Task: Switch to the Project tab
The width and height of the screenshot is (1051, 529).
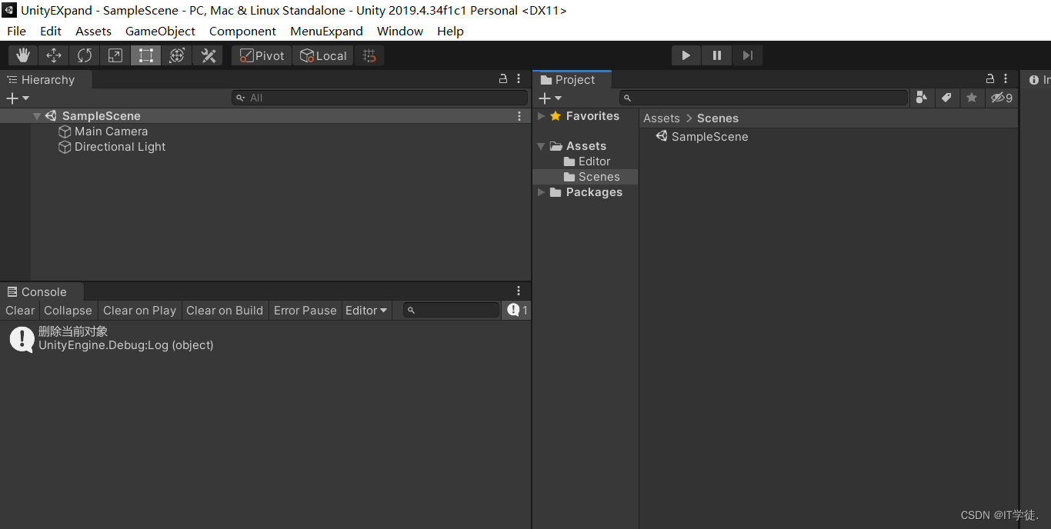Action: [573, 80]
